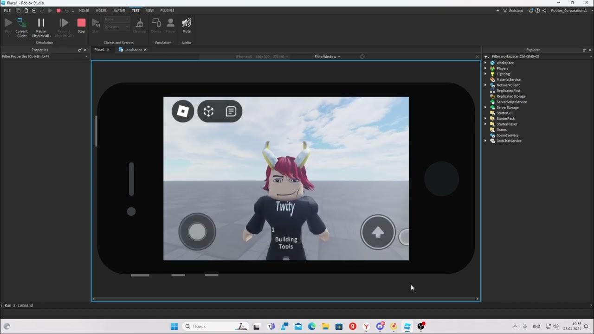The height and width of the screenshot is (334, 594).
Task: Open the Assistant panel
Action: [513, 10]
